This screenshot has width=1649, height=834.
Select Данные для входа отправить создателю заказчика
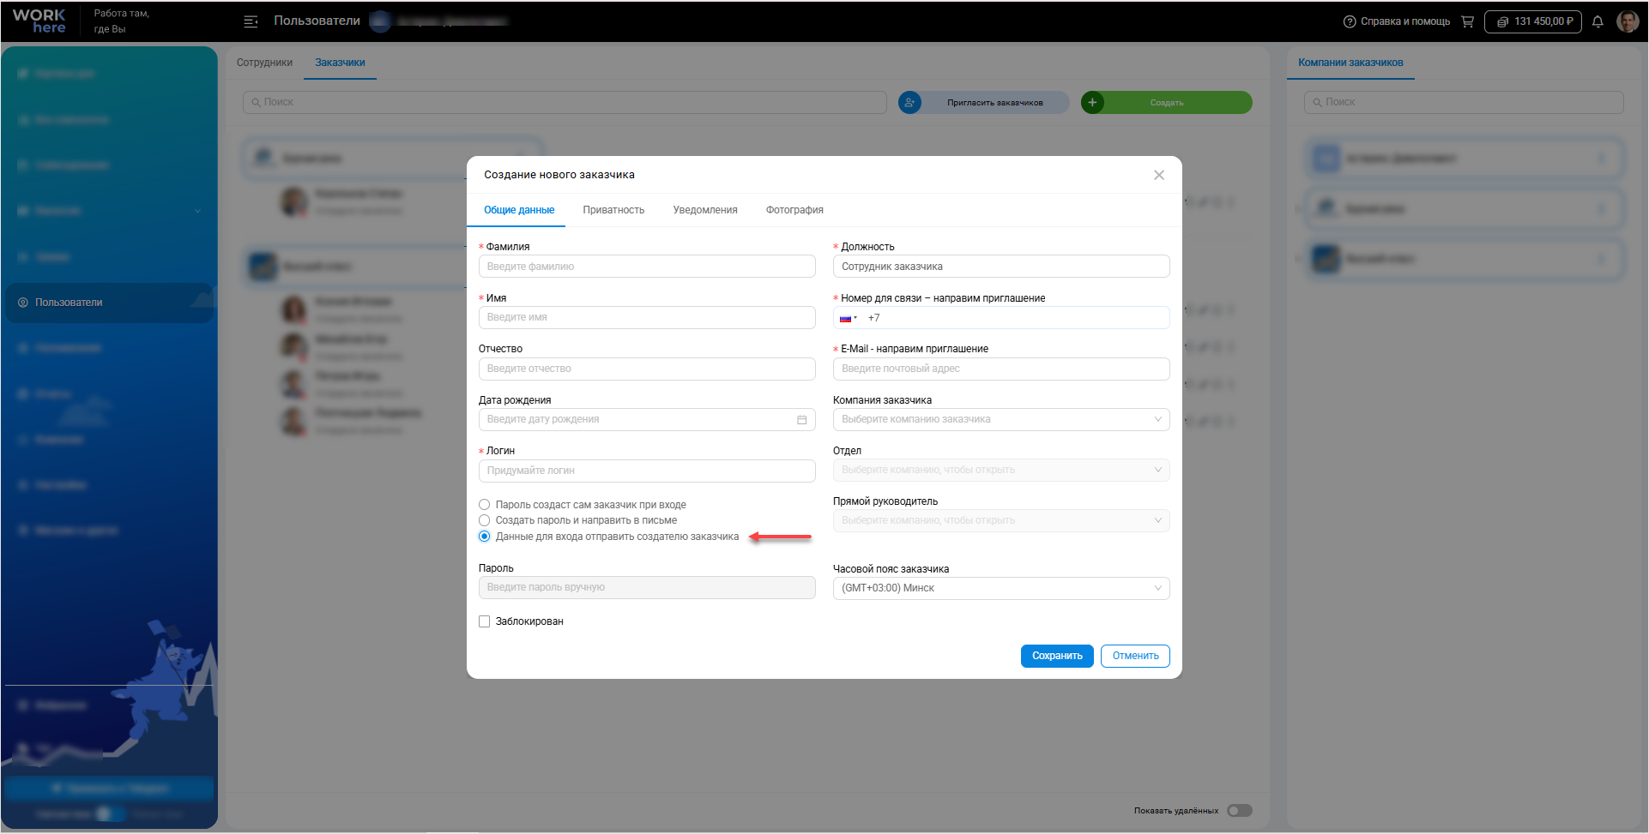click(485, 537)
